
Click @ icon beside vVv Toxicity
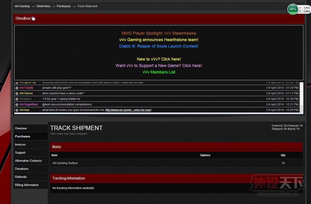(17, 88)
